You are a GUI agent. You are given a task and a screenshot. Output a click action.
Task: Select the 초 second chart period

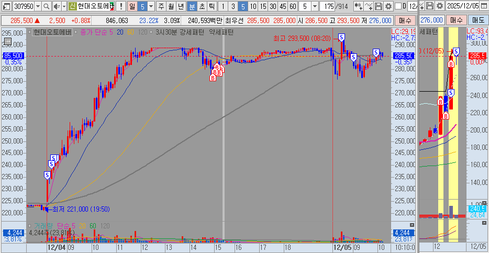(x=202, y=6)
